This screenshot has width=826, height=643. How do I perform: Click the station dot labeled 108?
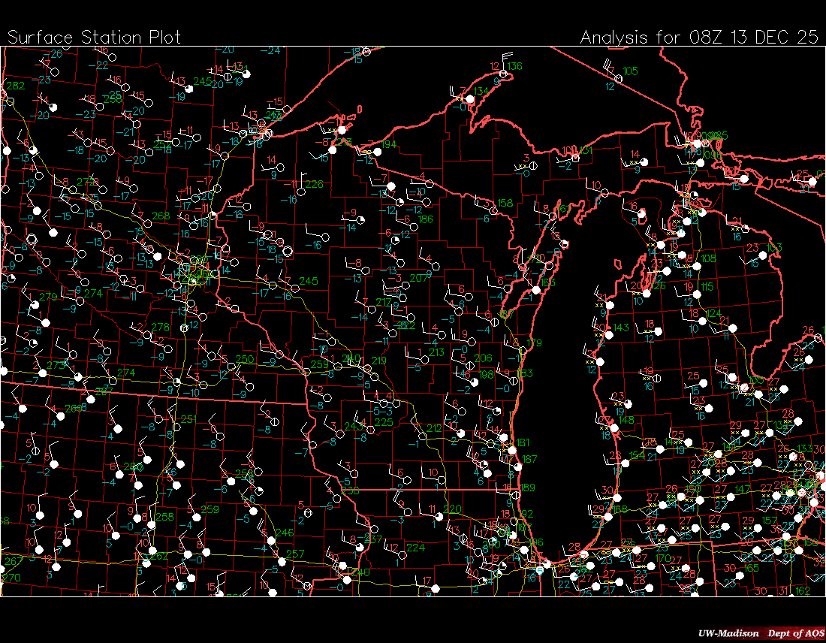(698, 266)
